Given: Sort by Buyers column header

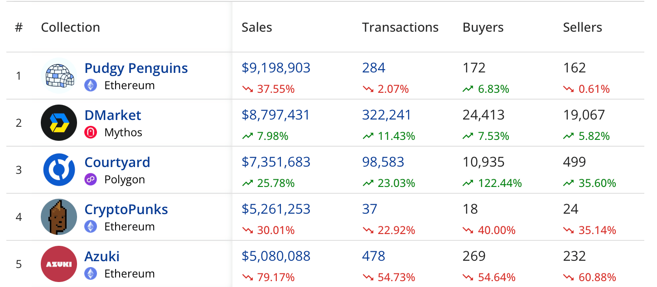Looking at the screenshot, I should click(x=483, y=28).
